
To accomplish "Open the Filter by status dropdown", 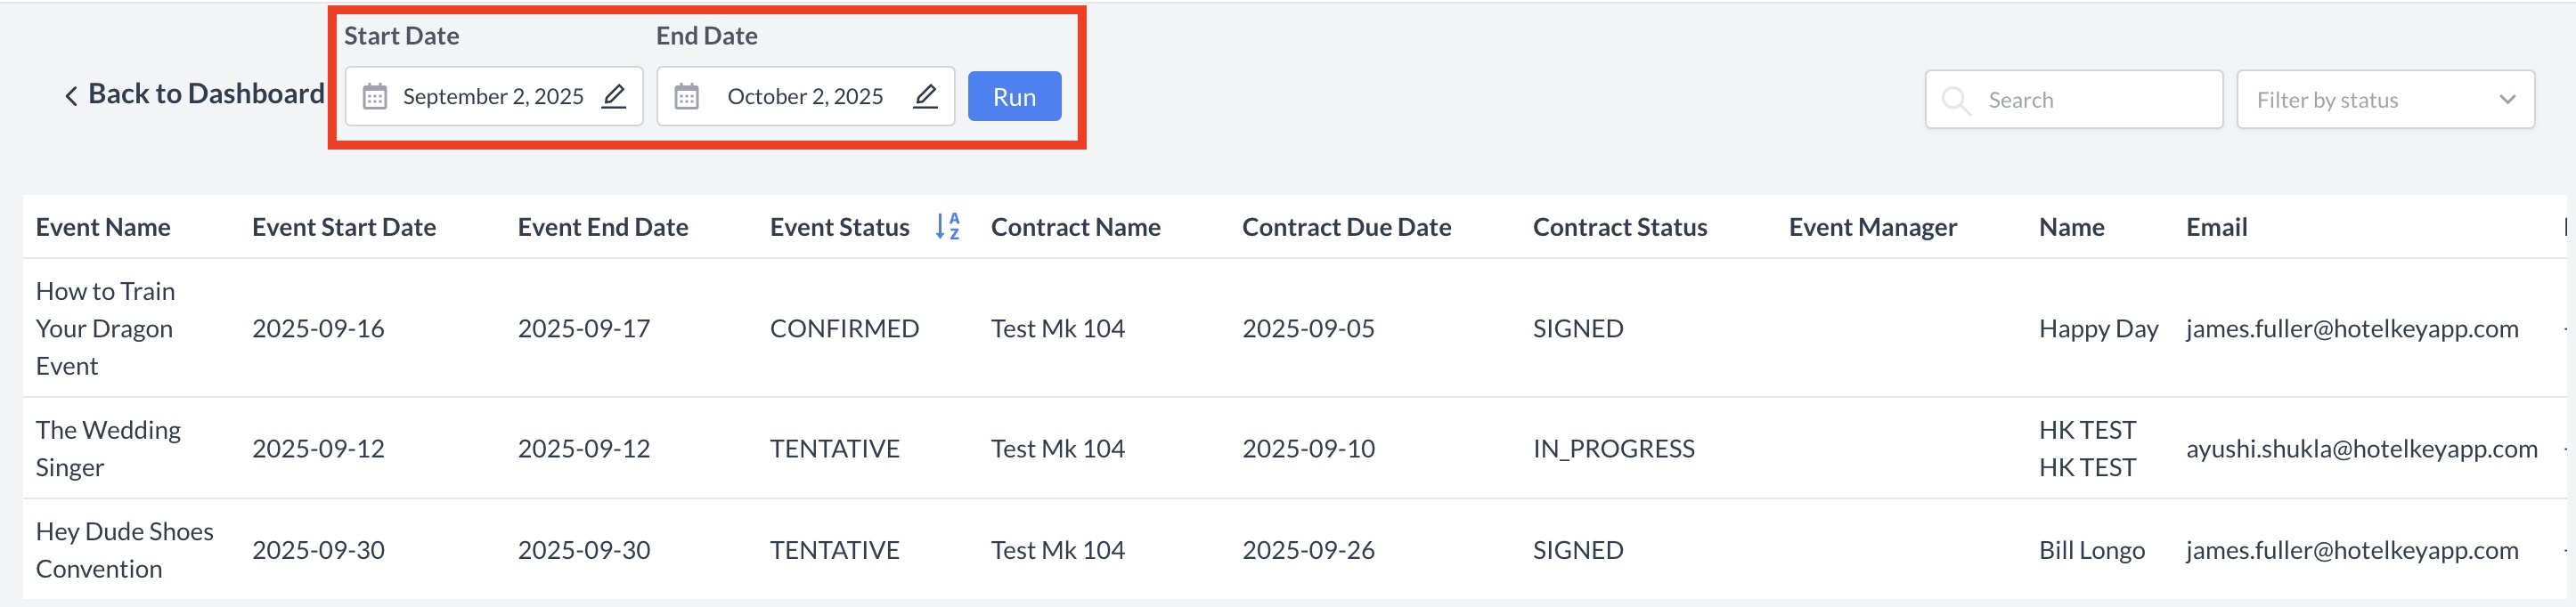I will 2384,100.
